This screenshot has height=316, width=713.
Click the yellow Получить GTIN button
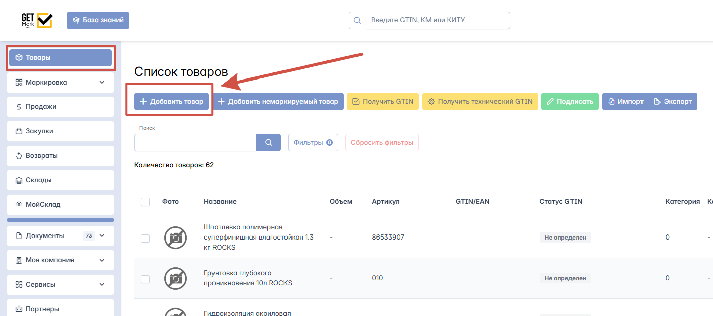(383, 101)
